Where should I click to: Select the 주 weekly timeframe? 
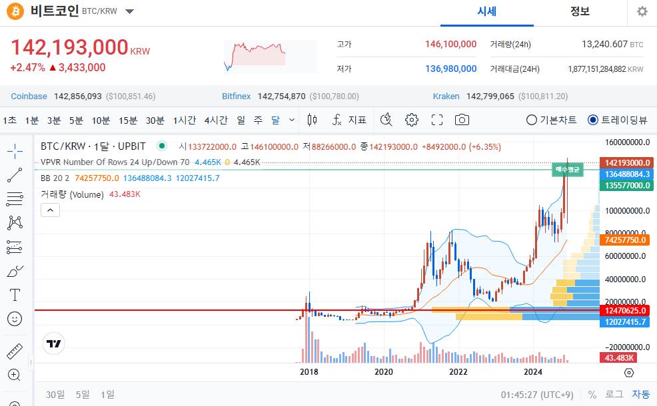click(x=258, y=120)
